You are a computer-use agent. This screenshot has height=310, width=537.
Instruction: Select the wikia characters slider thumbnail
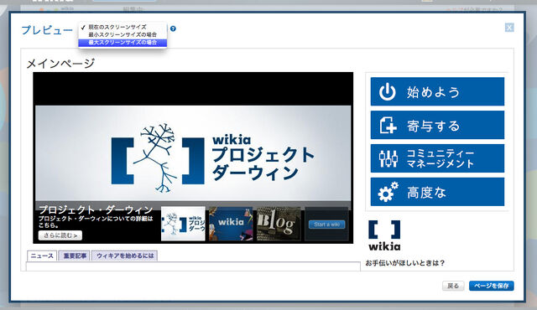[231, 224]
